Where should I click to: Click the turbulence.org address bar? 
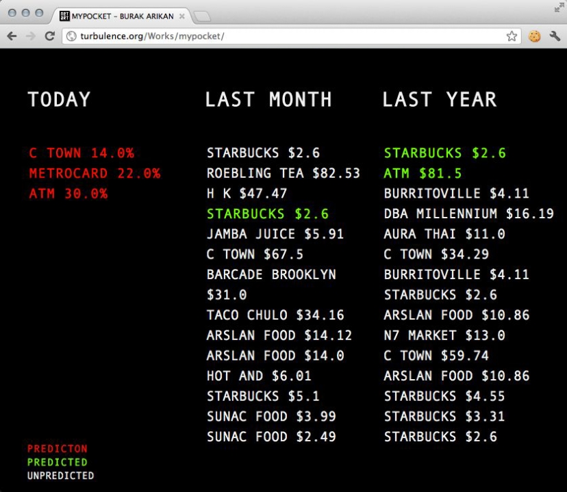(x=274, y=36)
